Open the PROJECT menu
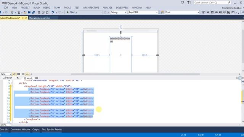Image resolution: width=244 pixels, height=137 pixels. (25, 8)
